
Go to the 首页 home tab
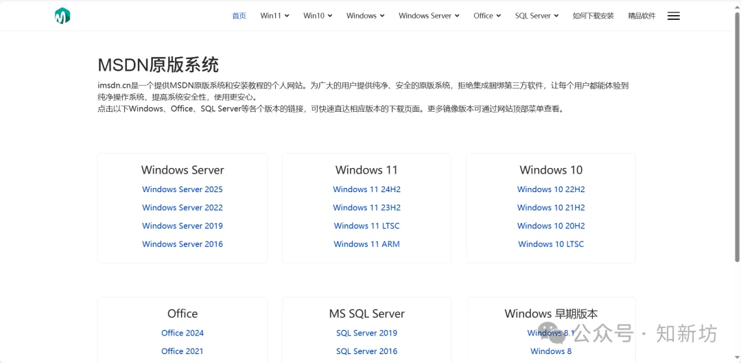pos(239,16)
